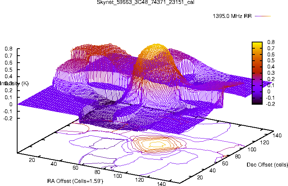The width and height of the screenshot is (288, 186).
Task: Click the 0.4 label on the color bar
Action: 271,67
